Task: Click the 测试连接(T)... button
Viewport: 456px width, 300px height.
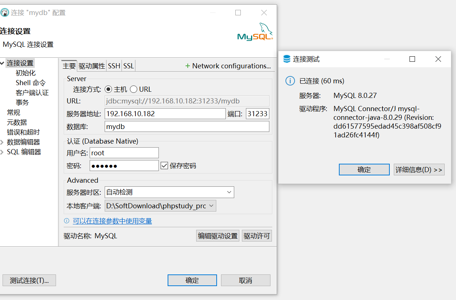Action: pos(29,280)
